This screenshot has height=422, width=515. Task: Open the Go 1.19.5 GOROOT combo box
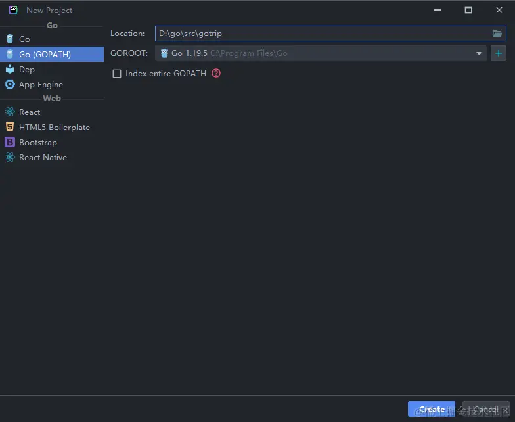tap(321, 53)
